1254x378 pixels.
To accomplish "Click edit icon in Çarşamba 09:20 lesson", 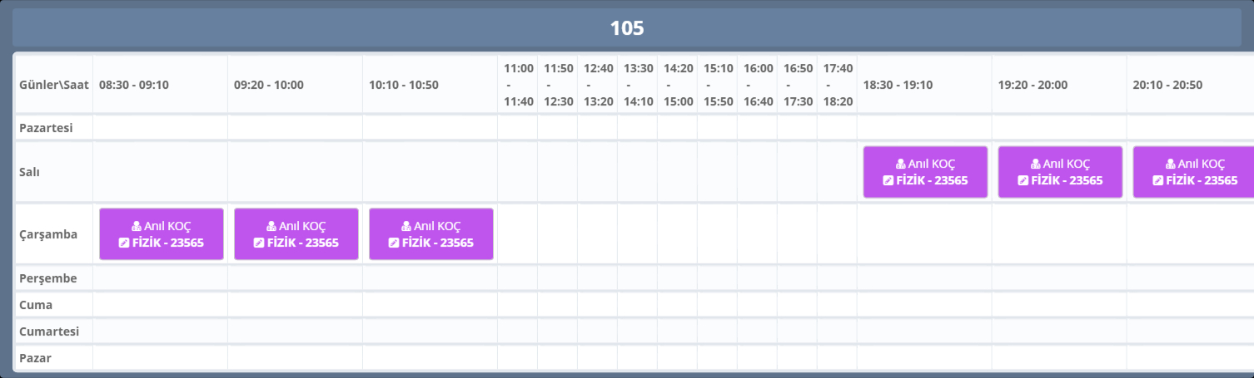I will [259, 243].
